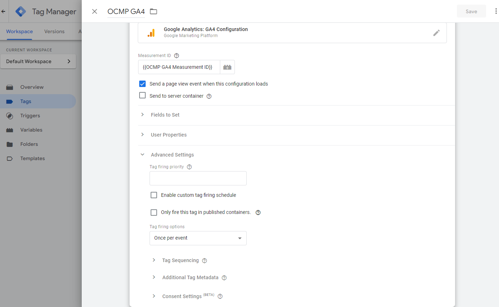Click the variable picker brick icon
This screenshot has width=499, height=307.
(227, 67)
